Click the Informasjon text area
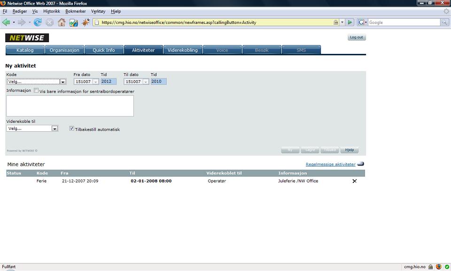The width and height of the screenshot is (451, 271). (x=70, y=106)
